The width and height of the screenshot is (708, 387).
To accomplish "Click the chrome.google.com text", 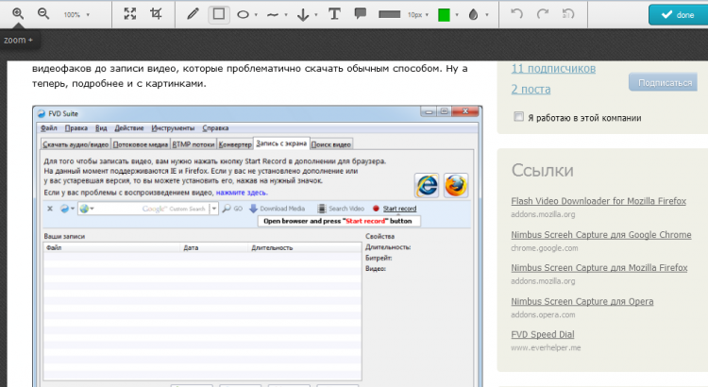I will 544,248.
